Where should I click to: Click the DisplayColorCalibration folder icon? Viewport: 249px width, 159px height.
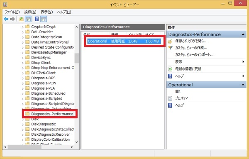point(27,139)
